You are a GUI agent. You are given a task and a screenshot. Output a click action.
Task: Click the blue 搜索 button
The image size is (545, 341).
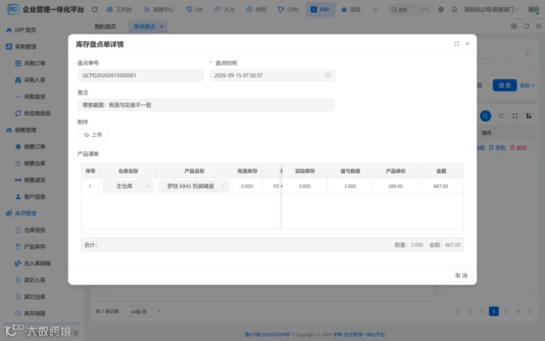[504, 85]
